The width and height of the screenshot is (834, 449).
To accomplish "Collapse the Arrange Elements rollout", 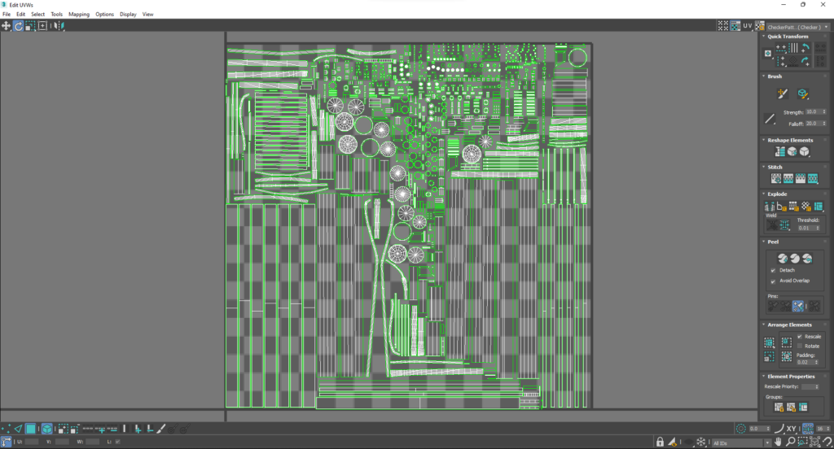I will point(764,325).
